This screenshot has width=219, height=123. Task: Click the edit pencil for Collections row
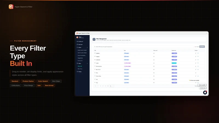[x=195, y=60]
